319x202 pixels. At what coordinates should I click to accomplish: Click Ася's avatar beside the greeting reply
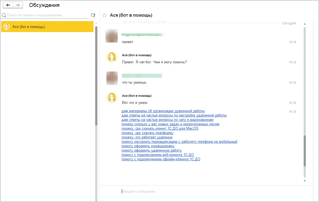112,57
